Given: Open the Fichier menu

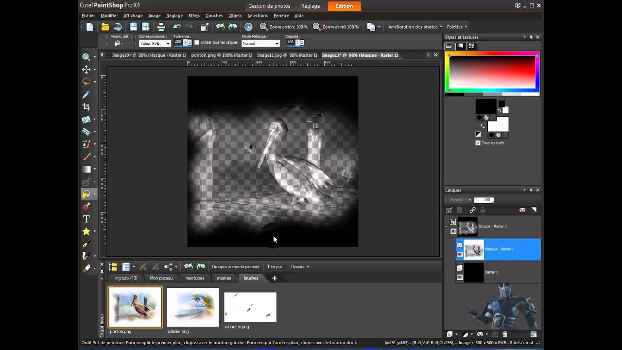Looking at the screenshot, I should [x=88, y=16].
